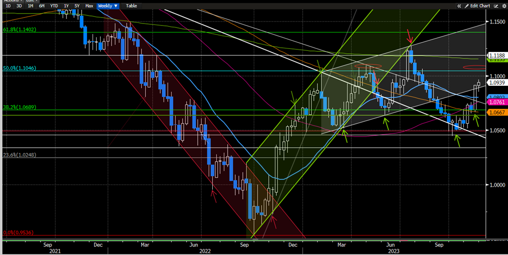
Task: Click the 2021 year label on time axis
Action: (x=55, y=251)
